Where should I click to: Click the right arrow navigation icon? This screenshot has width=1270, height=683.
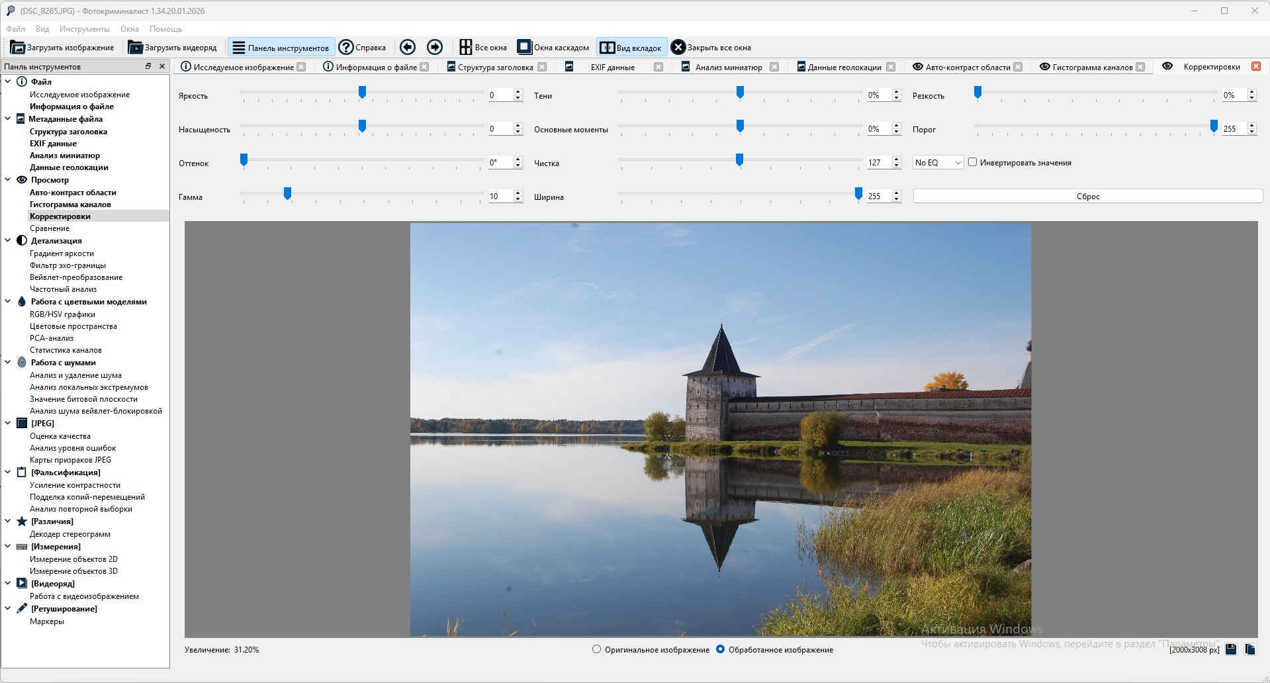pos(435,47)
